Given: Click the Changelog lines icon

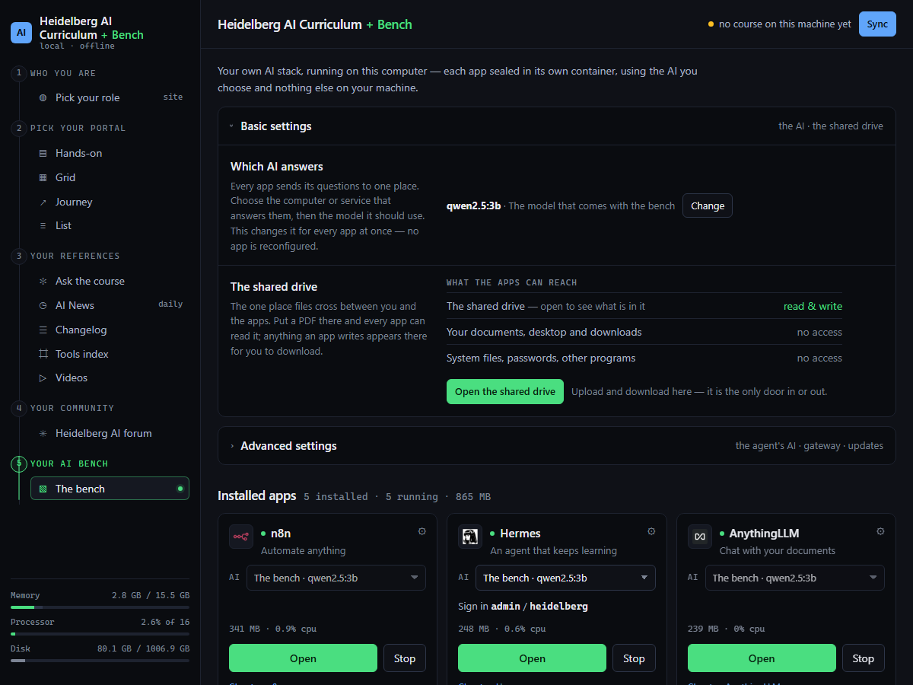Looking at the screenshot, I should (43, 330).
